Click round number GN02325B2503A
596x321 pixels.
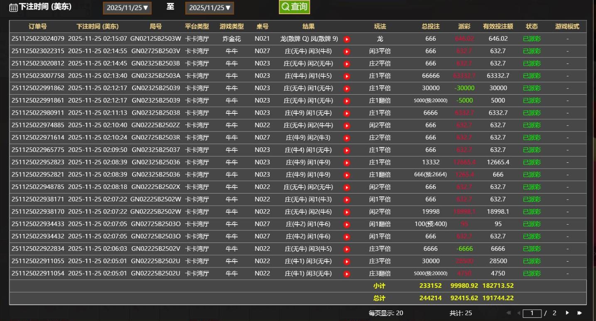tap(155, 76)
